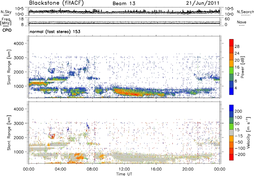Click the "-200" velocity colorbar label
The width and height of the screenshot is (254, 176).
tap(240, 154)
